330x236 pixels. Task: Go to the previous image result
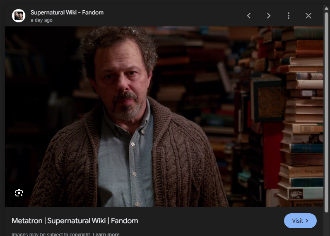tap(249, 16)
